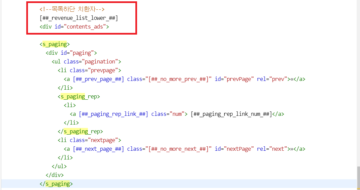Screen dimensions: 360x190
Task: Click the [##_paging_rep_link_##] placeholder
Action: [113, 114]
